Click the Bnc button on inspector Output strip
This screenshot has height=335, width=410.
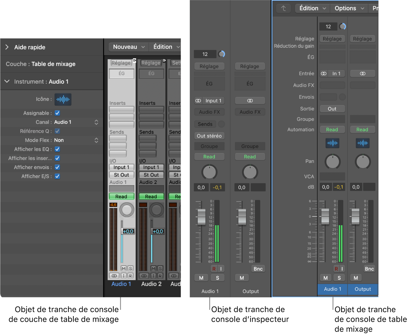(x=258, y=269)
